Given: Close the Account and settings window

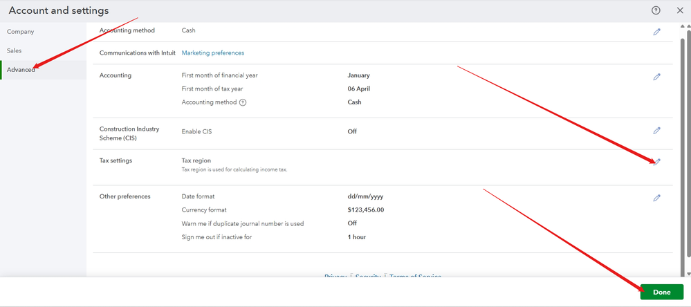Looking at the screenshot, I should tap(681, 10).
